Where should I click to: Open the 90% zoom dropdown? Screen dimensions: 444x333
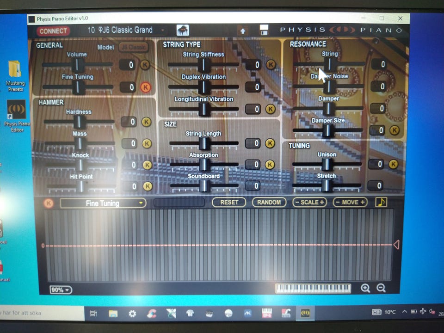pos(61,290)
